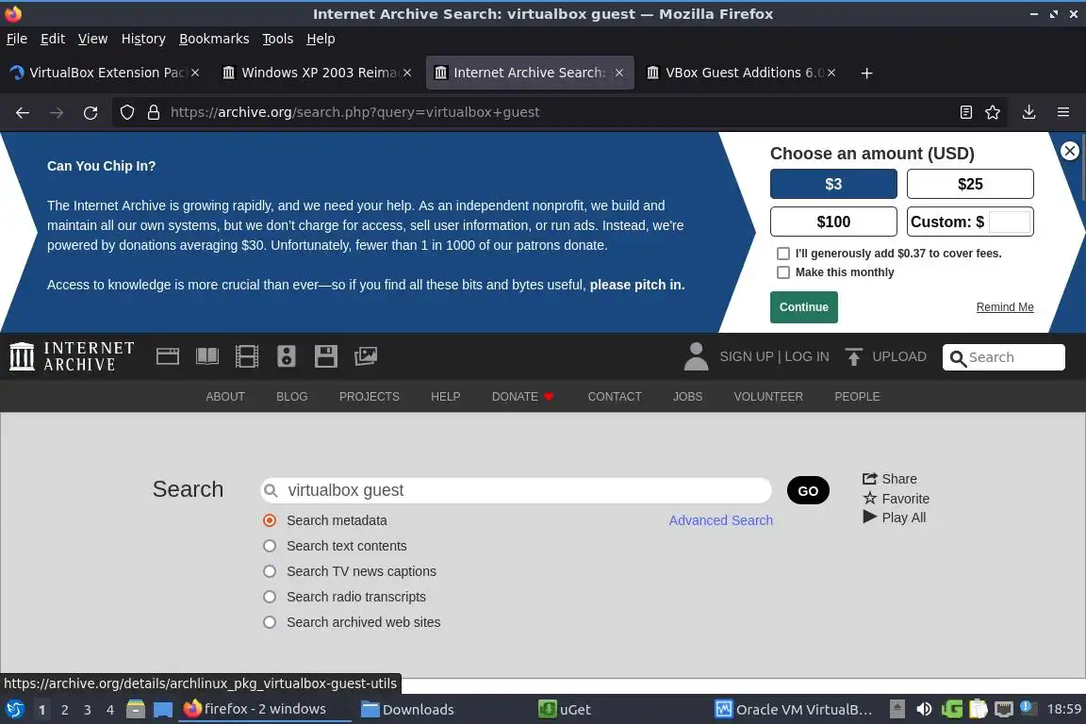
Task: Open the start menu launcher icon
Action: pyautogui.click(x=14, y=709)
